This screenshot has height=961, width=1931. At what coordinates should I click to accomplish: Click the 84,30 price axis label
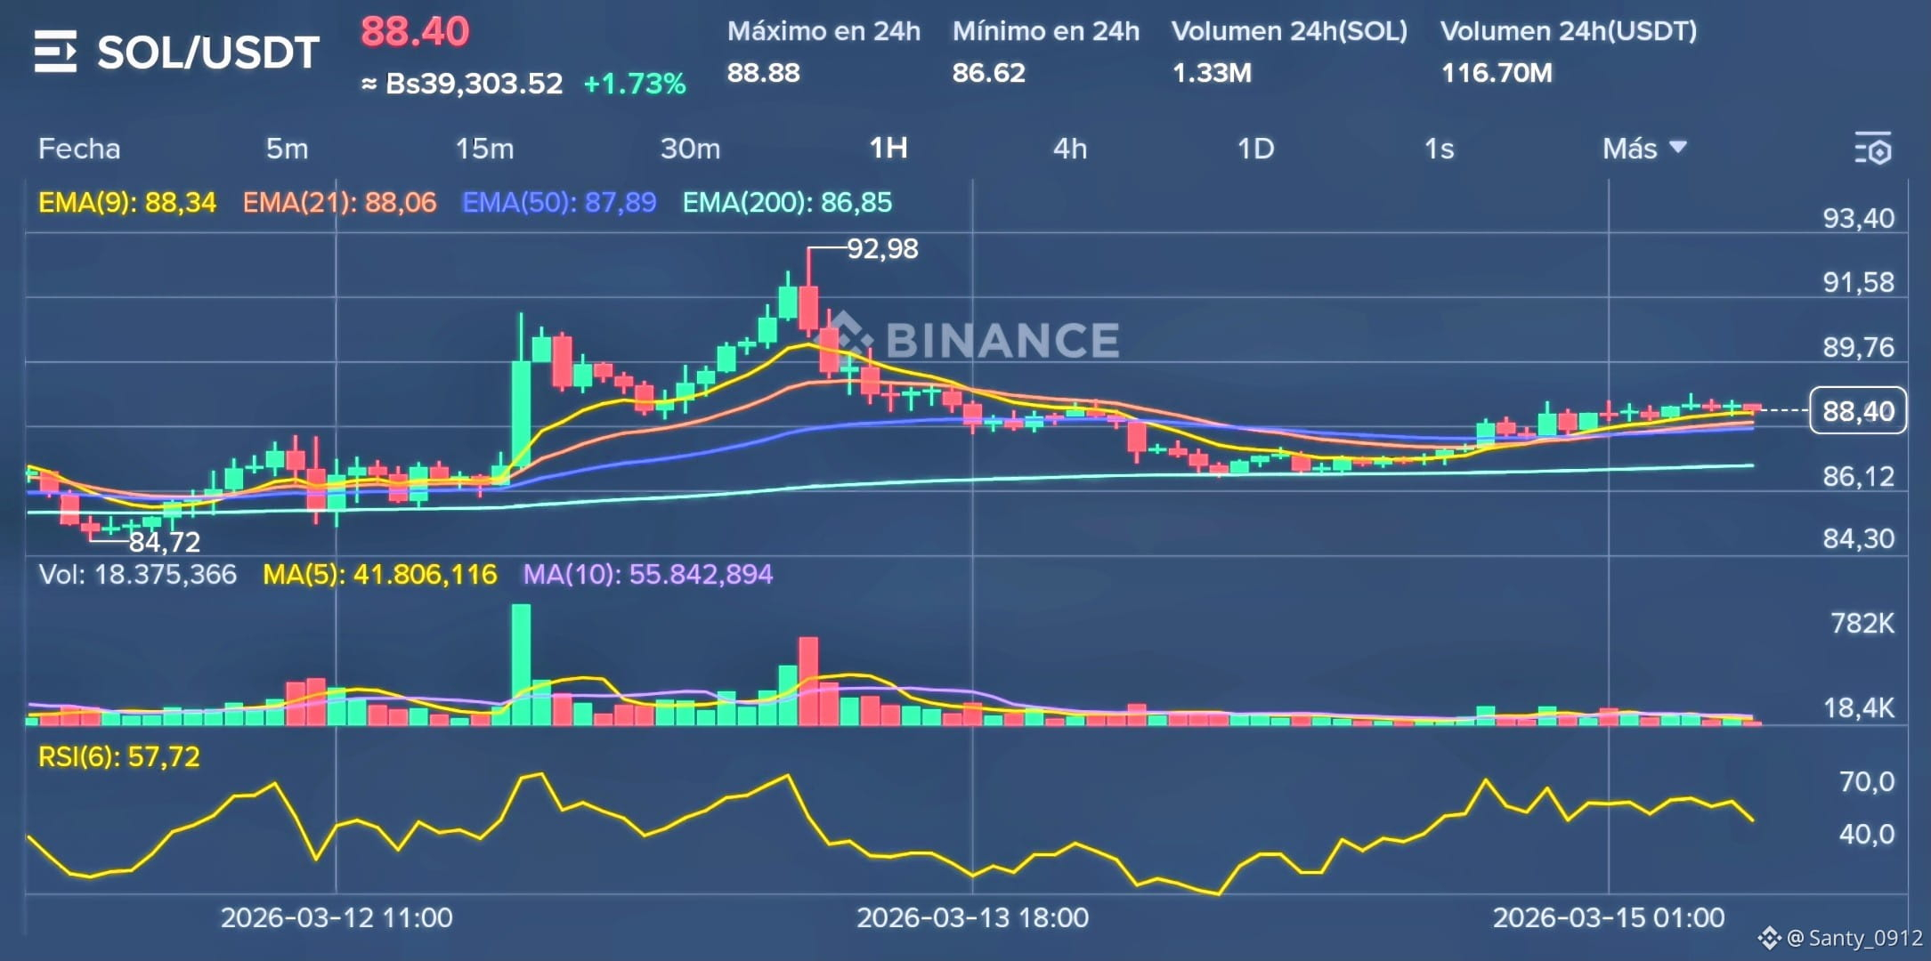point(1859,538)
